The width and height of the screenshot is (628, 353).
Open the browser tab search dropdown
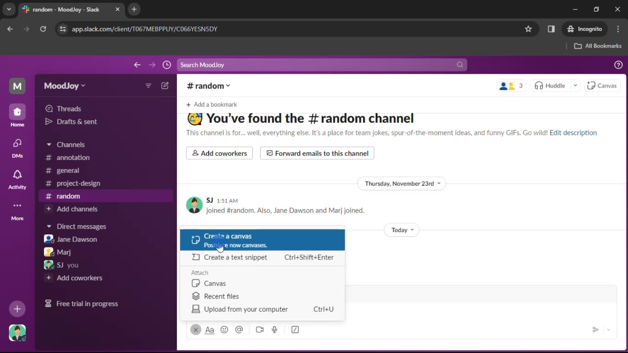[9, 9]
